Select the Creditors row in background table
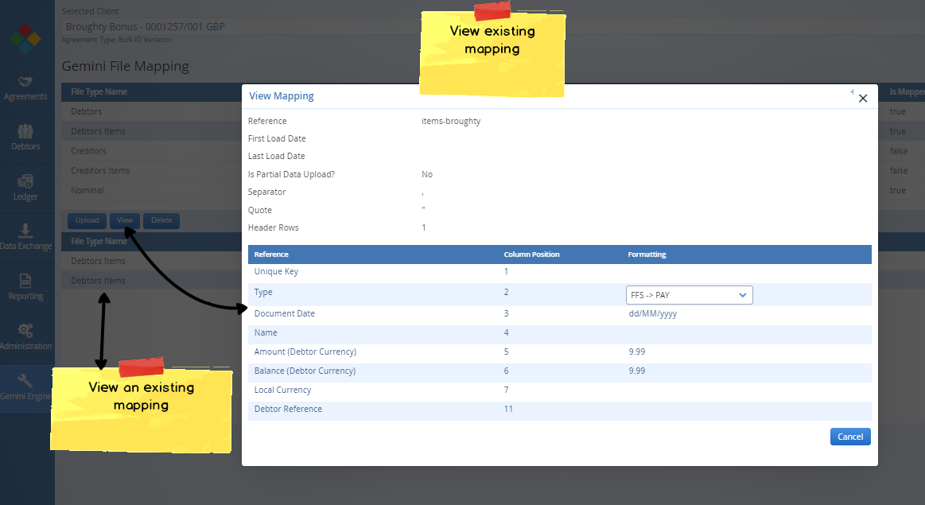Image resolution: width=925 pixels, height=505 pixels. pos(151,151)
